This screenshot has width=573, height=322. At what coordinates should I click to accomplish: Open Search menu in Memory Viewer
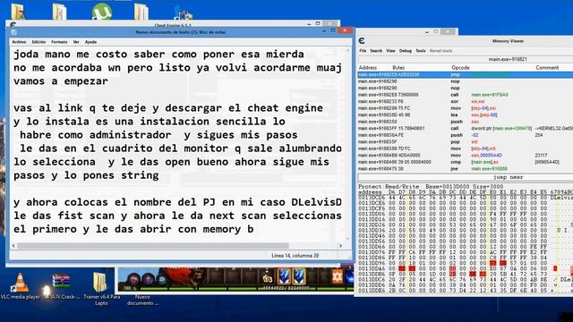(x=376, y=51)
